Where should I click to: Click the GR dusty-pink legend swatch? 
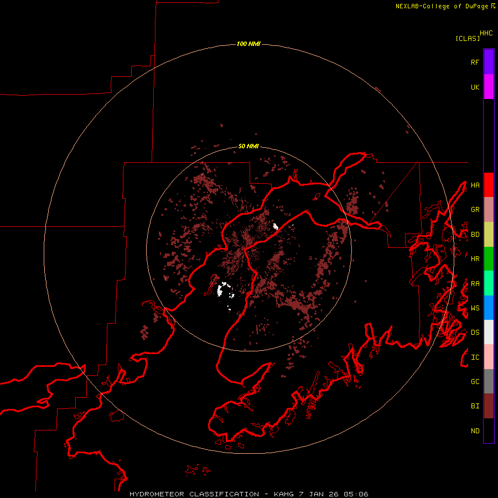point(489,210)
